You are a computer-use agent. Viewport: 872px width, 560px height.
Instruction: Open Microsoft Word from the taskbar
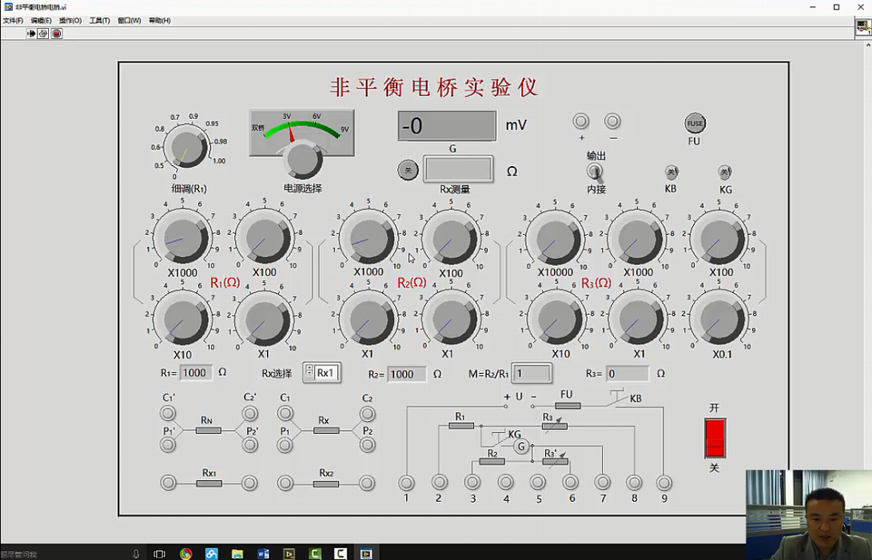click(x=263, y=554)
